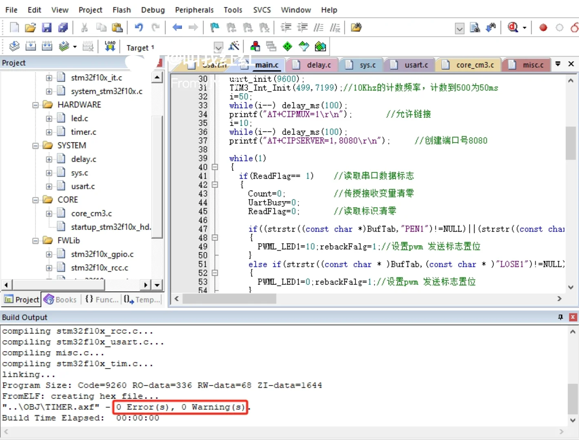Rebuild all target files
579x440 pixels.
click(x=47, y=46)
